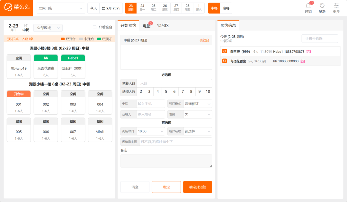347x202 pixels.
Task: Select date 27 周四
Action: (176, 8)
